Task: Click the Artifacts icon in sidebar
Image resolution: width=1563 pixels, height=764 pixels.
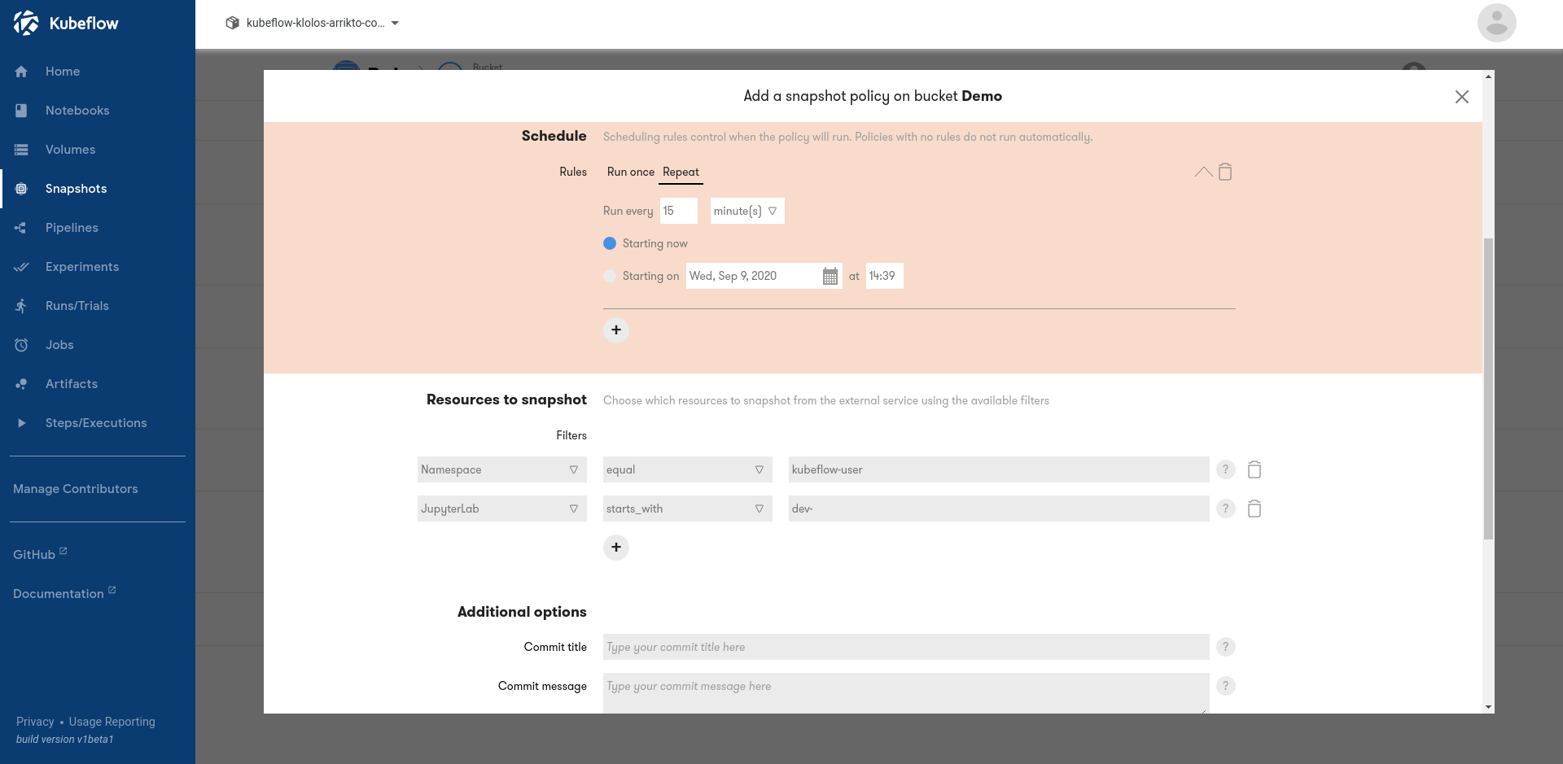Action: click(x=21, y=384)
